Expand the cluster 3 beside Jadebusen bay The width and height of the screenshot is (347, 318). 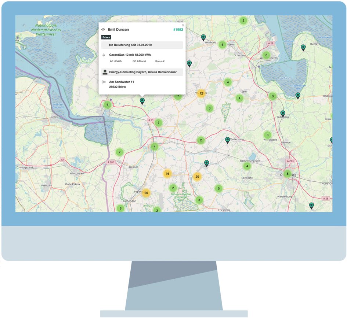tap(272, 96)
